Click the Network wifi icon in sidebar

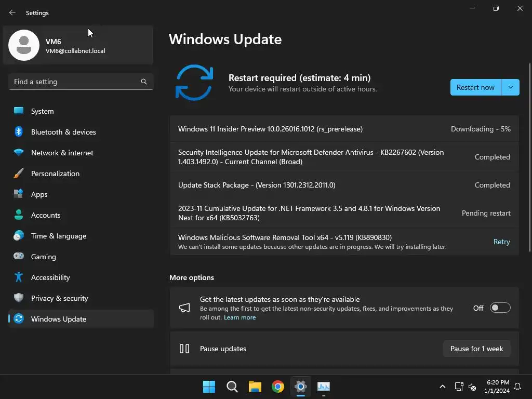click(x=19, y=152)
